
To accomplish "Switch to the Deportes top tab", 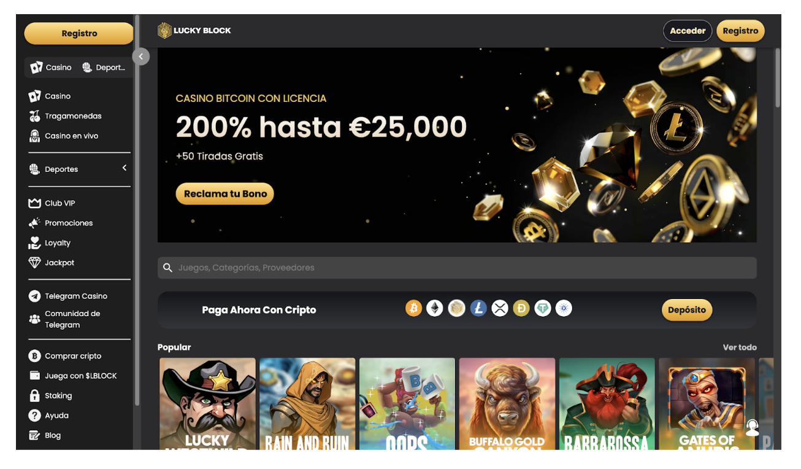I will (104, 68).
